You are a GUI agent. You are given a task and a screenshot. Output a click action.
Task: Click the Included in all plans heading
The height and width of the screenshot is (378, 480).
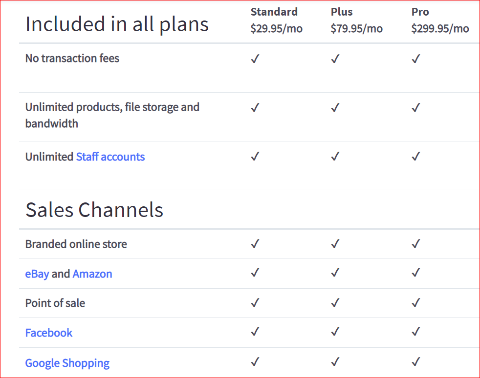[117, 24]
